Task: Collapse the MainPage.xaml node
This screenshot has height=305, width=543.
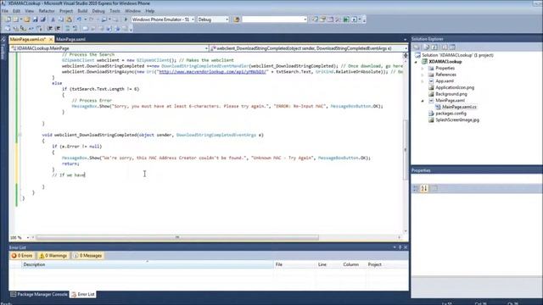Action: 423,101
